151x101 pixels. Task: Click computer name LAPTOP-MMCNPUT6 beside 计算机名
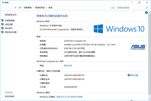point(74,75)
